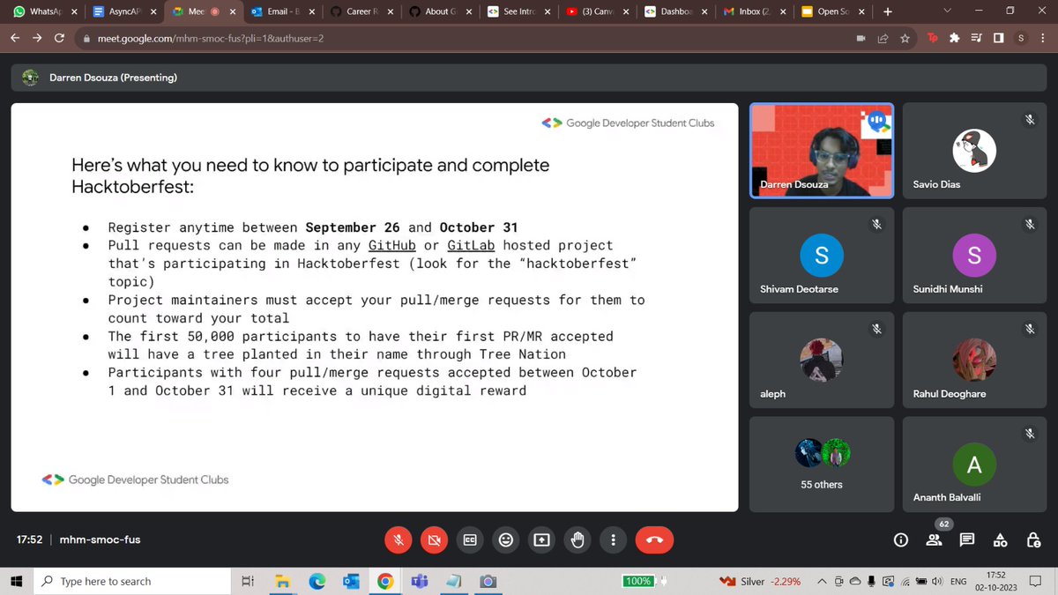1058x595 pixels.
Task: Open the 55 others tile
Action: [x=822, y=464]
